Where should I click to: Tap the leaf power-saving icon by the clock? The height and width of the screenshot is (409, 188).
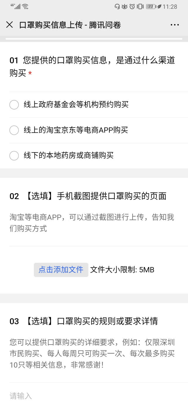159,6
